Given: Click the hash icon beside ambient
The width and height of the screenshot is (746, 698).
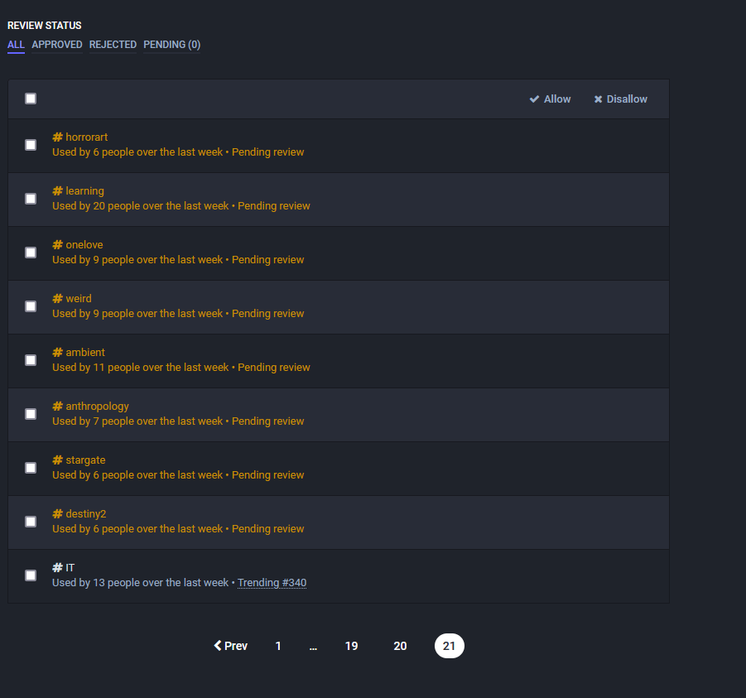Looking at the screenshot, I should coord(58,352).
